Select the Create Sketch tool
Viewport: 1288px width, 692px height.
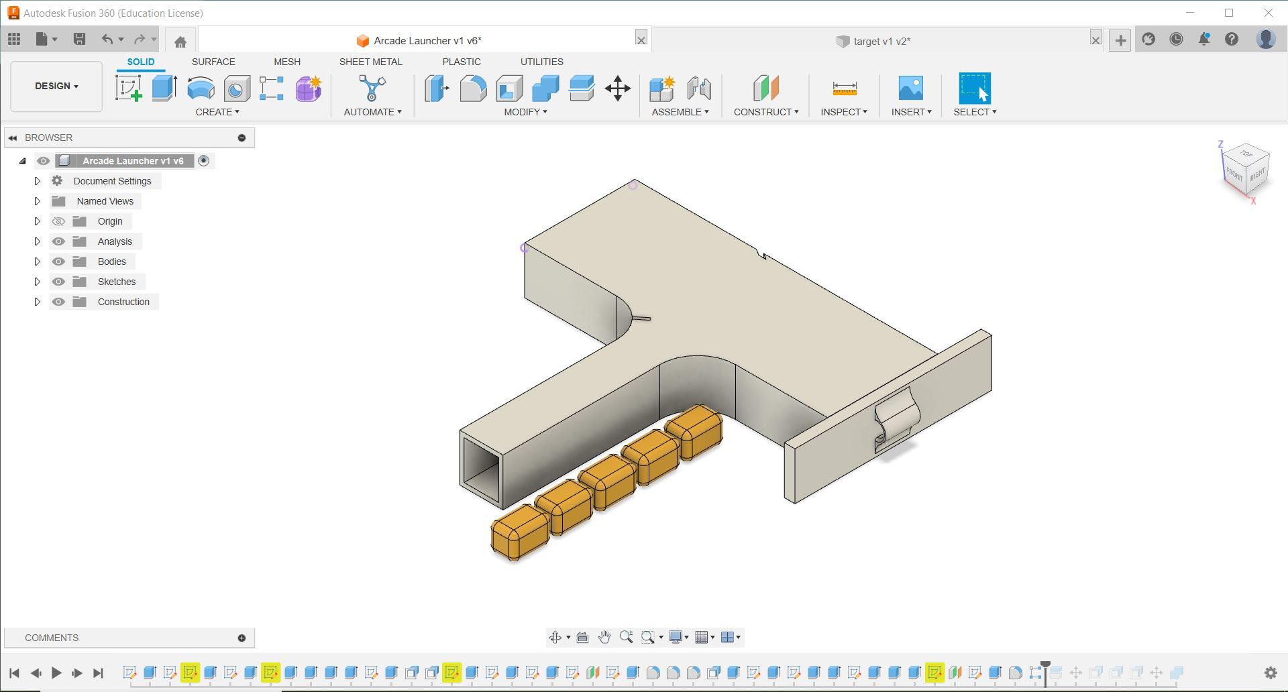pyautogui.click(x=129, y=88)
